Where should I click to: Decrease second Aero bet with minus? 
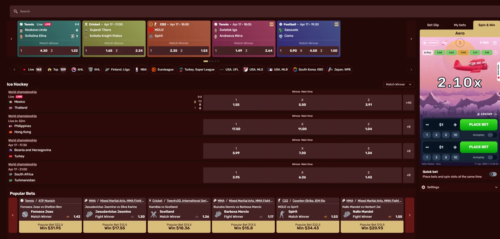(x=427, y=147)
